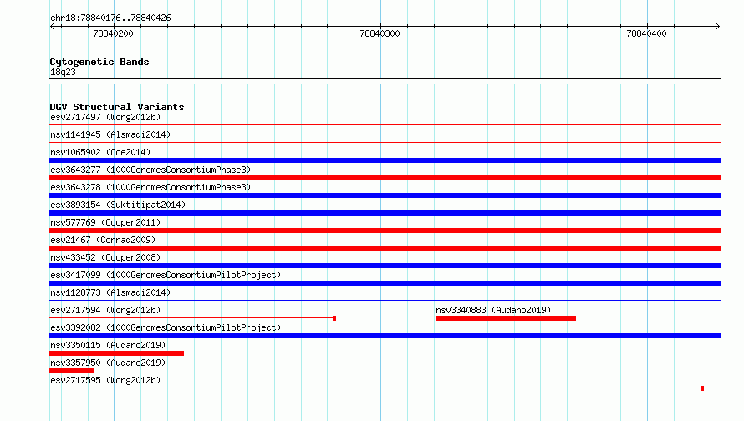Viewport: 744px width, 421px height.
Task: Select red bar under nsv3350115 label
Action: tap(117, 353)
